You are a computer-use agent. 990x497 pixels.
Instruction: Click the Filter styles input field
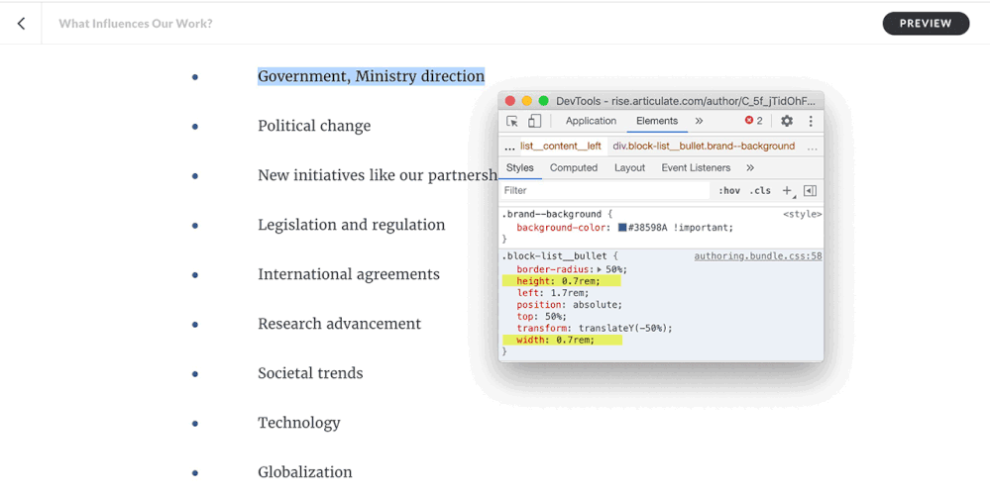605,190
